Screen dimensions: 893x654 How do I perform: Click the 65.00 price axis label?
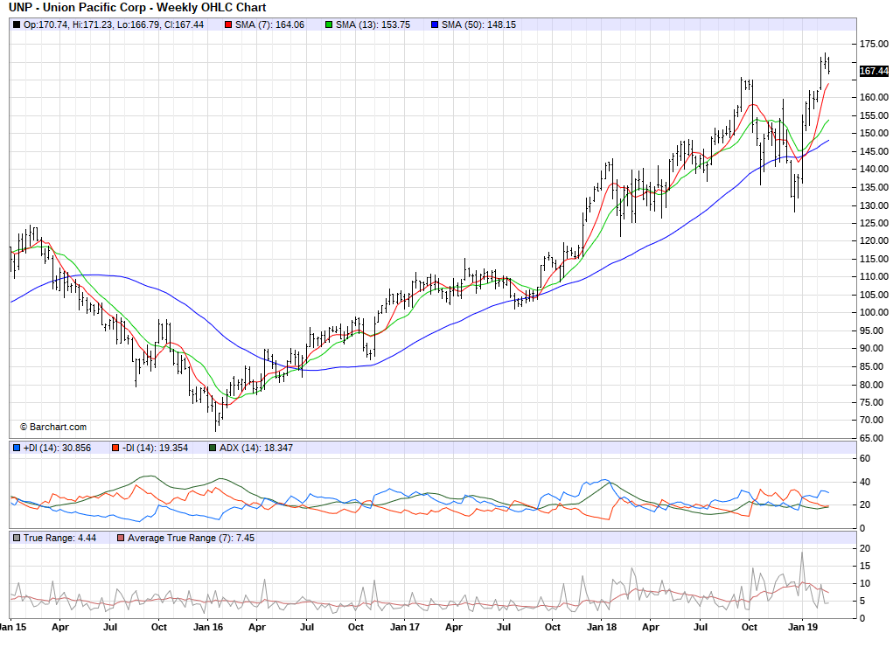click(x=869, y=439)
